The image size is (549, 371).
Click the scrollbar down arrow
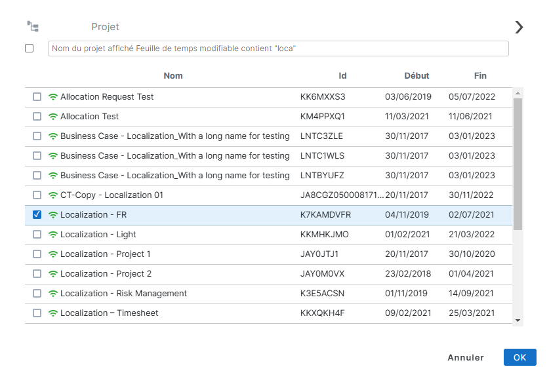click(x=518, y=321)
